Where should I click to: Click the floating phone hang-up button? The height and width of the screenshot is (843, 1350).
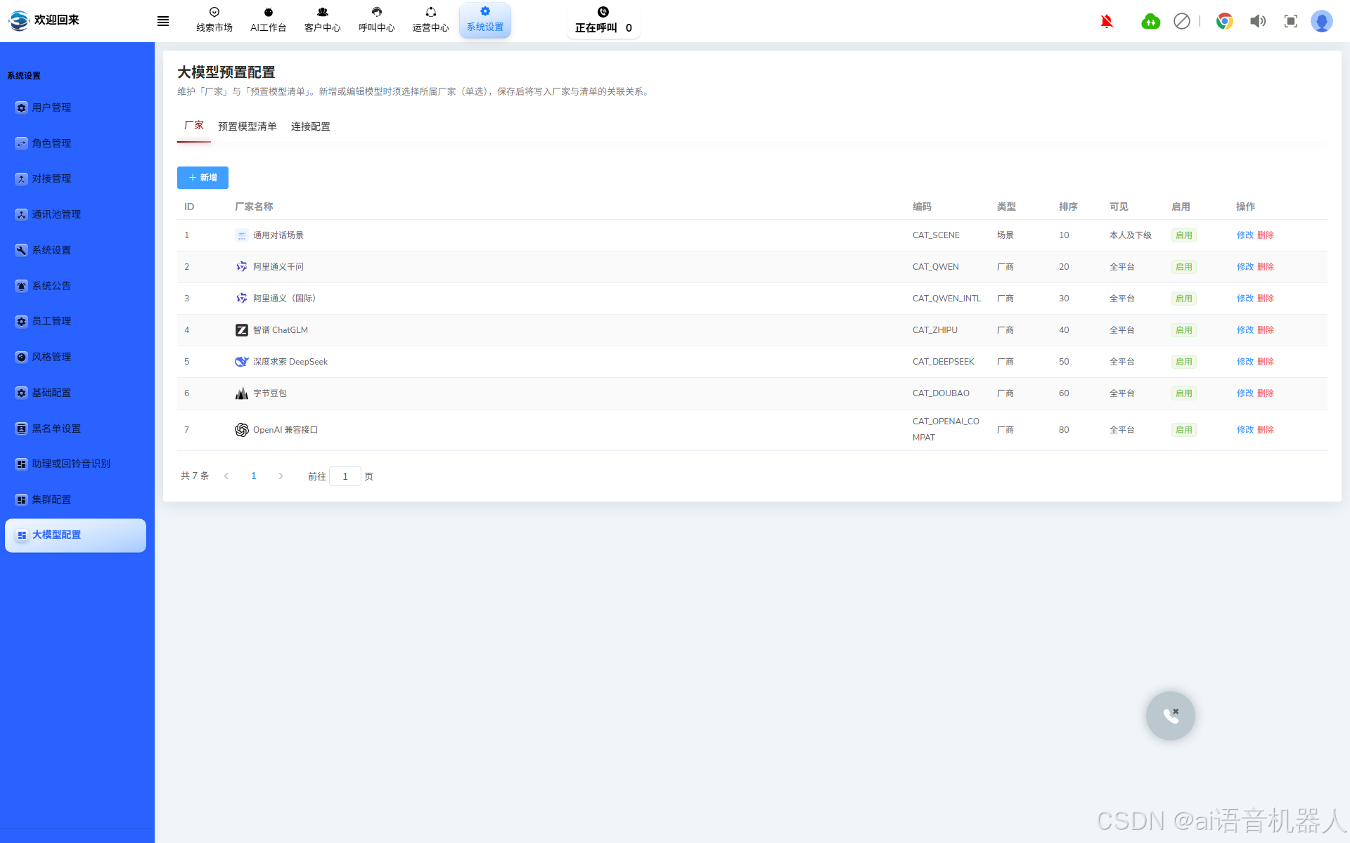click(1171, 716)
